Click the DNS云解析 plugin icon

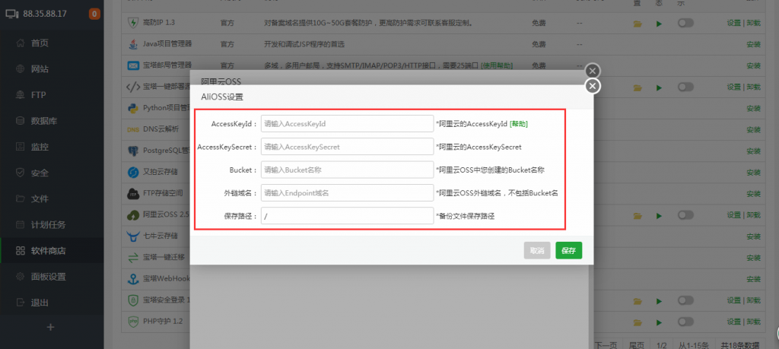tap(133, 130)
